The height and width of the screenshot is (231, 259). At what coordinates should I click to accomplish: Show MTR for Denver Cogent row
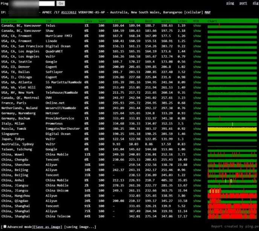[x=197, y=67]
